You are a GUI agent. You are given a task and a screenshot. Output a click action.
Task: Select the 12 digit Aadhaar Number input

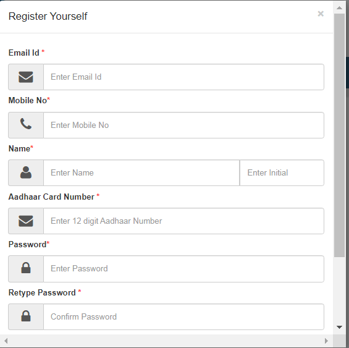tap(183, 221)
